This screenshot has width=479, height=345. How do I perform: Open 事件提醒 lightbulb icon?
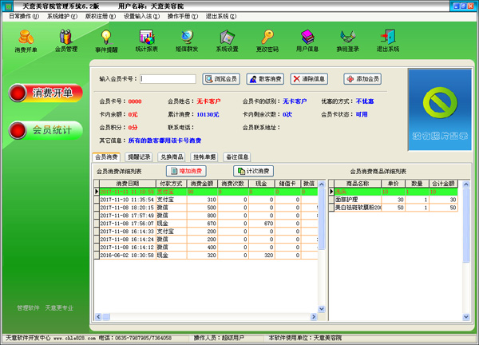[106, 40]
